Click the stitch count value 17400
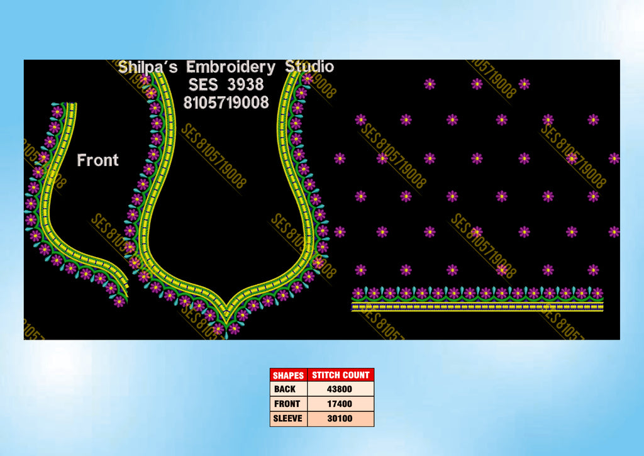The width and height of the screenshot is (644, 456). [339, 404]
